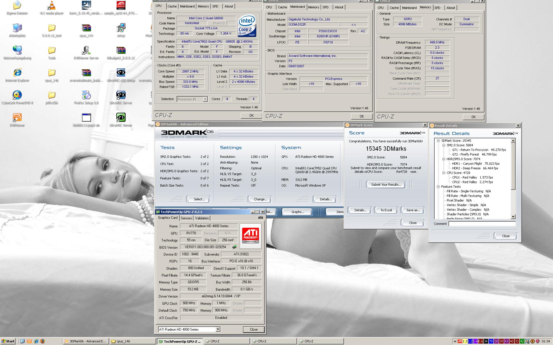Click the Start button
The image size is (553, 345).
tap(8, 341)
